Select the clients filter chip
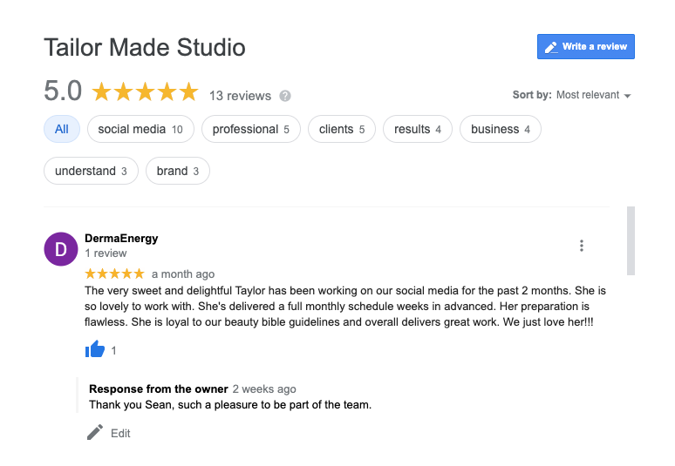Screen dimensions: 675x466 click(x=341, y=129)
